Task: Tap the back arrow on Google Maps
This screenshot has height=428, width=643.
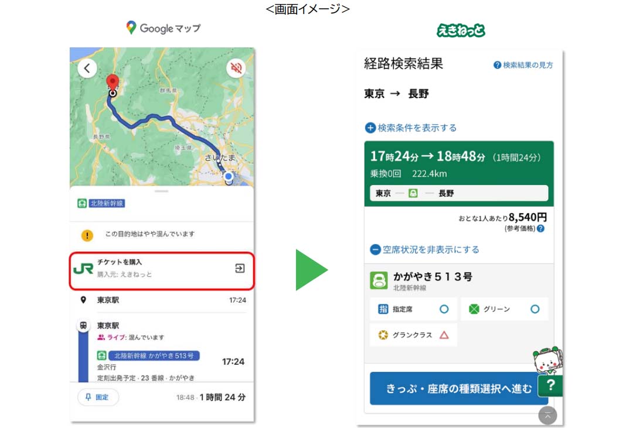Action: (x=87, y=69)
